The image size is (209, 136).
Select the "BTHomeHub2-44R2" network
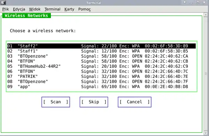coord(101,66)
